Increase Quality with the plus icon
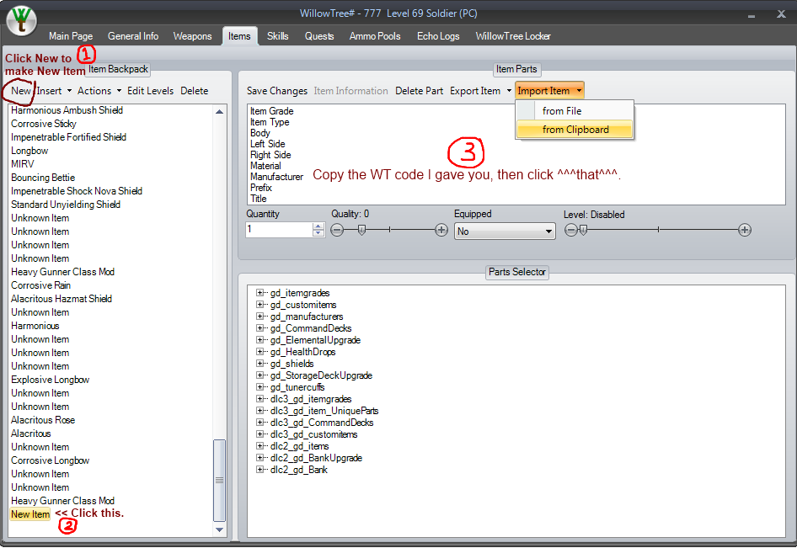797x548 pixels. click(x=441, y=231)
